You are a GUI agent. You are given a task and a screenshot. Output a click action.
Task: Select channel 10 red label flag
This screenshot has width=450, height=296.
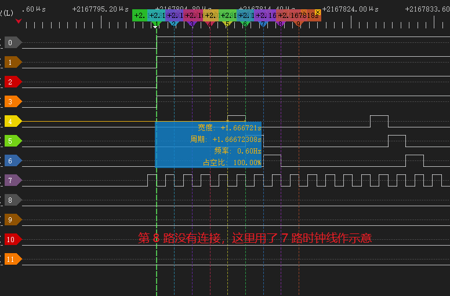point(13,240)
